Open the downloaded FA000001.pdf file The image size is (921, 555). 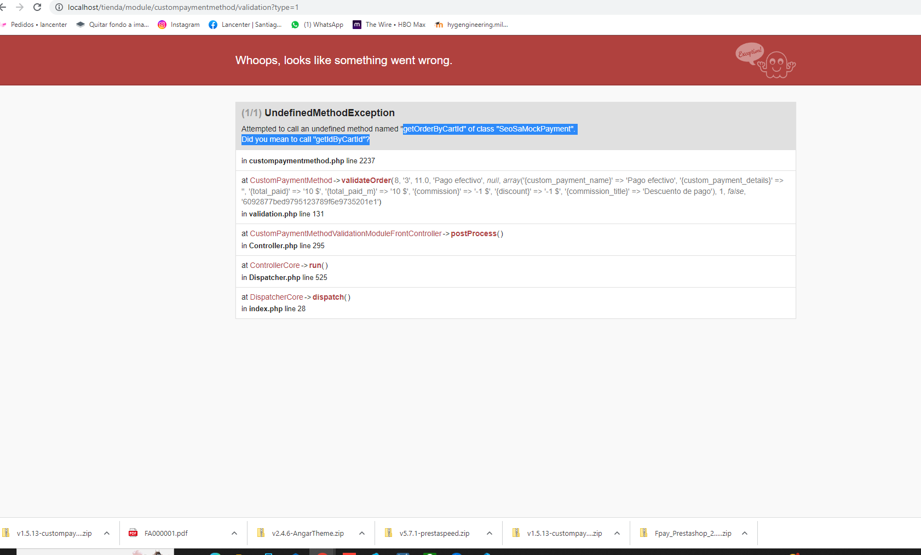tap(166, 534)
